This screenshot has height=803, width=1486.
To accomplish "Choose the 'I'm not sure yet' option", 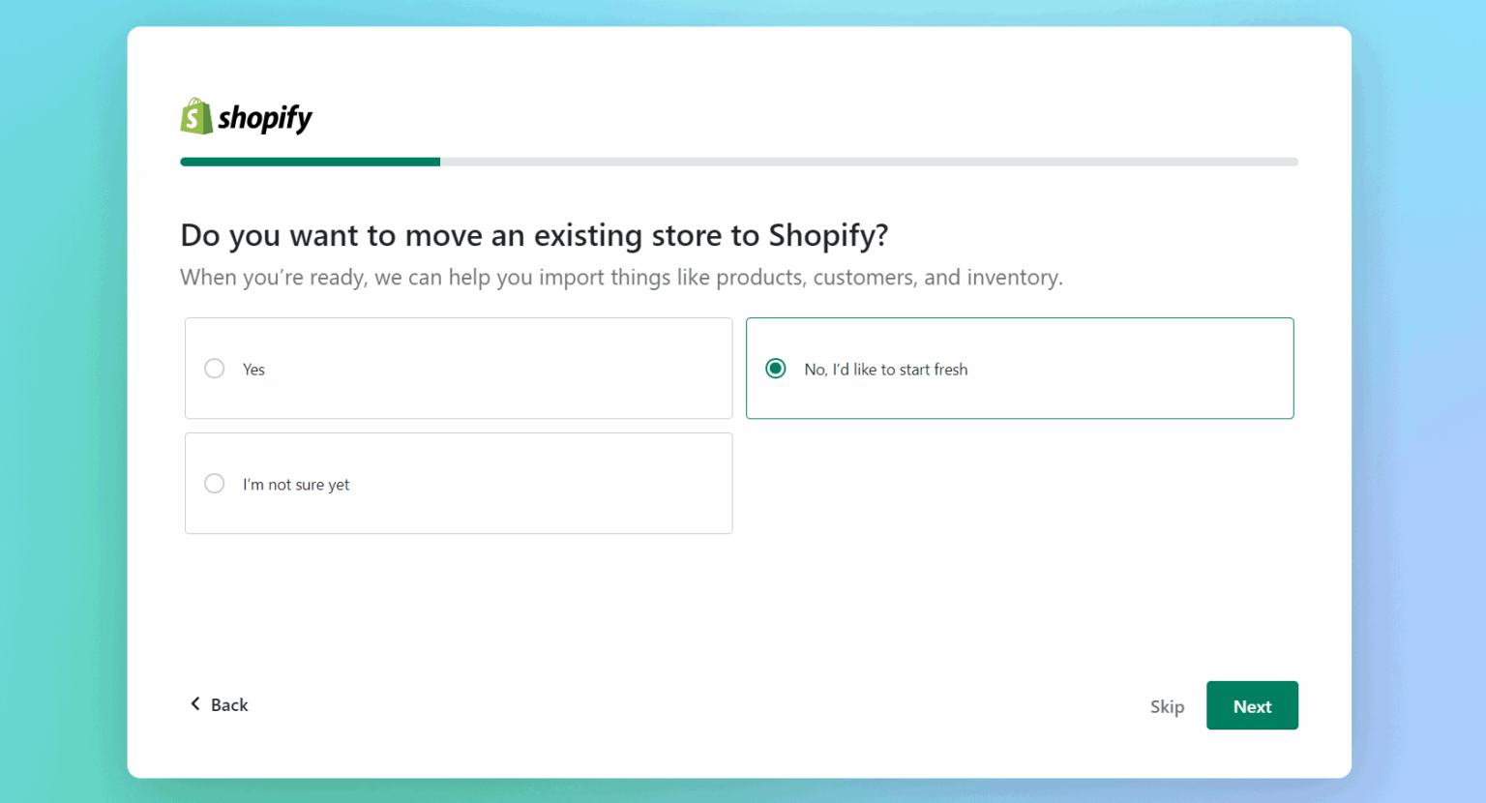I will point(214,483).
